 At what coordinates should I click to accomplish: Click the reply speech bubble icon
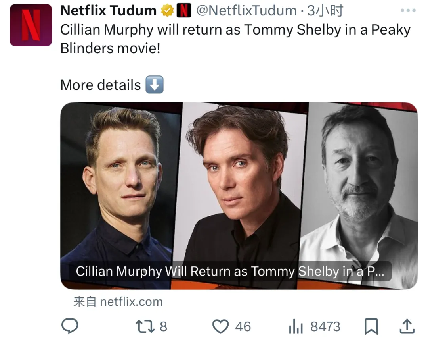[70, 326]
